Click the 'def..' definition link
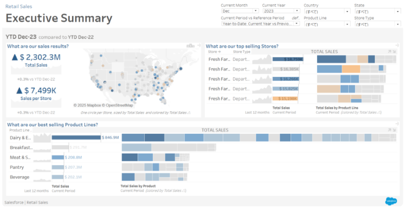 point(295,18)
